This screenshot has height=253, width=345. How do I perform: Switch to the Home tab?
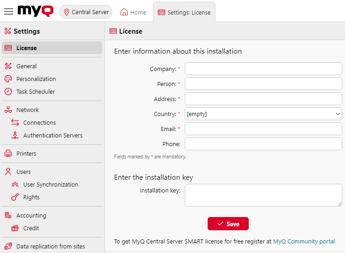coord(133,12)
